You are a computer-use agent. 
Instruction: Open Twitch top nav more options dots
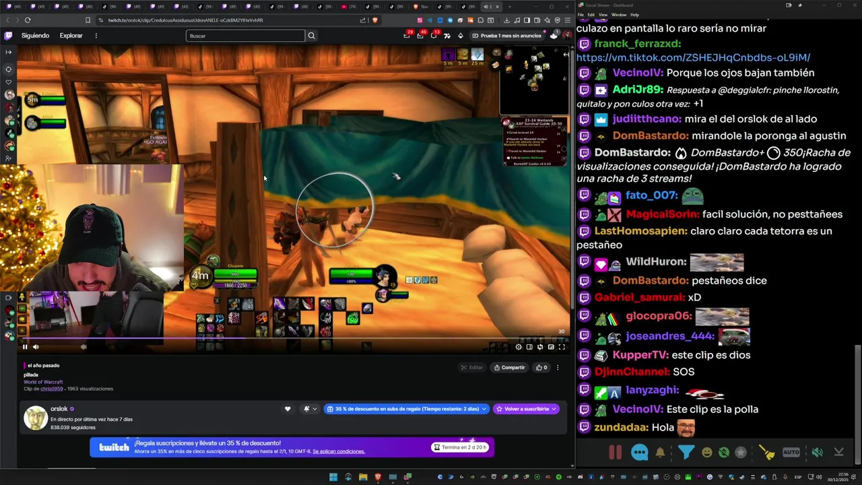click(96, 36)
